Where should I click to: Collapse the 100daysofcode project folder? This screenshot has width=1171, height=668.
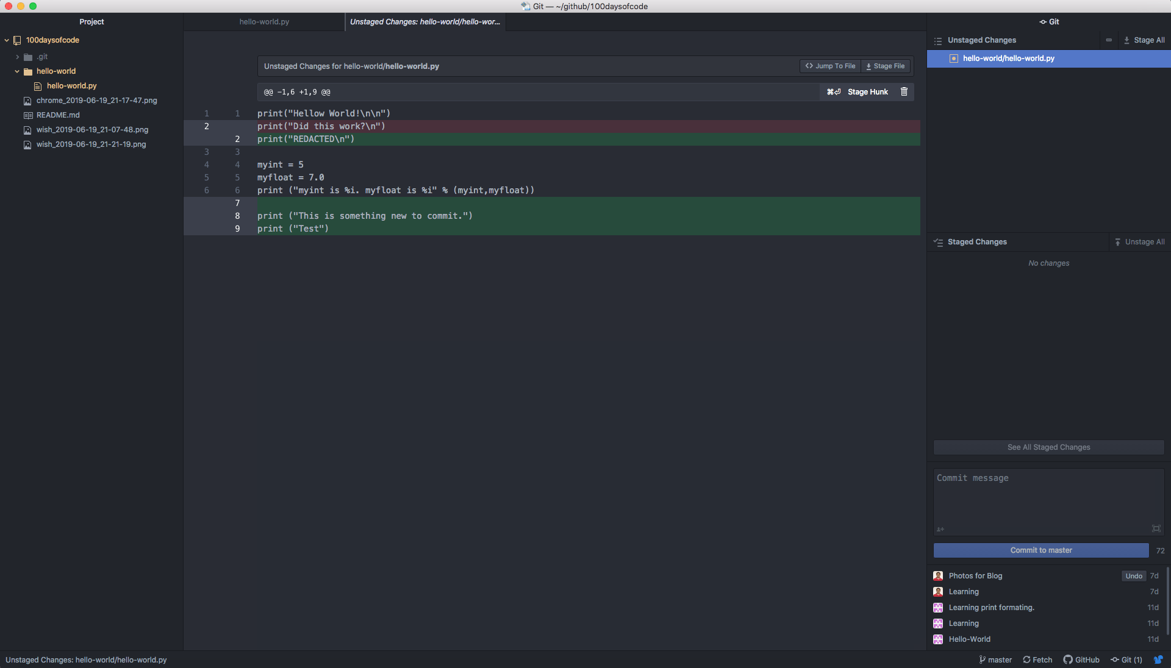6,40
